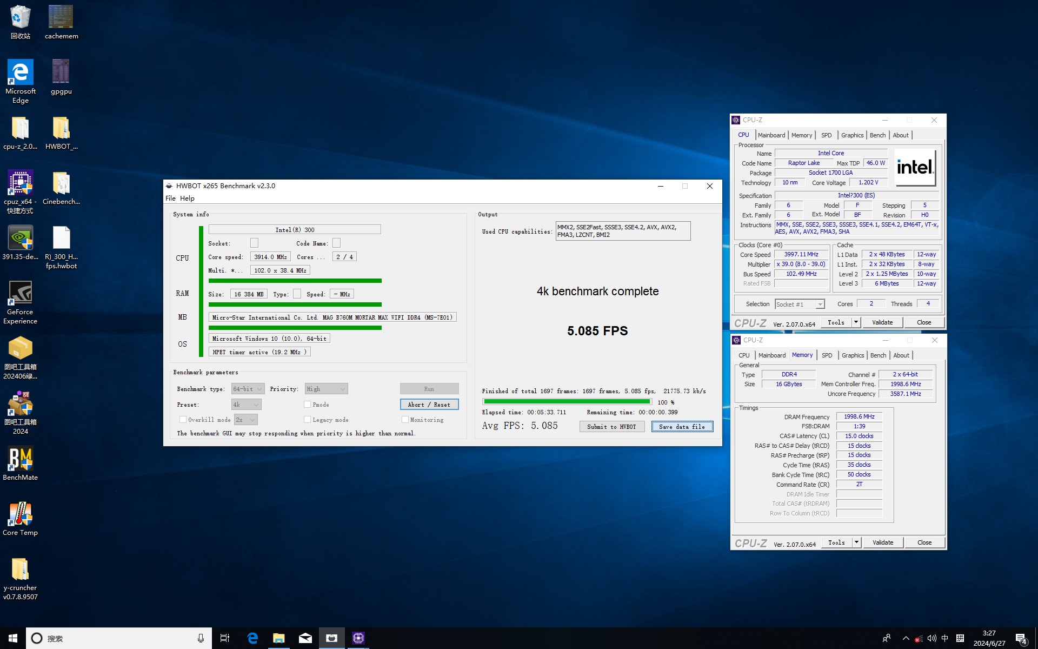
Task: Click the taskbar clock showing 3:27
Action: pyautogui.click(x=989, y=638)
